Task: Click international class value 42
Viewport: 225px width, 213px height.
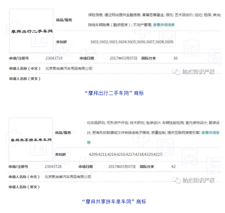Action: pos(173,166)
